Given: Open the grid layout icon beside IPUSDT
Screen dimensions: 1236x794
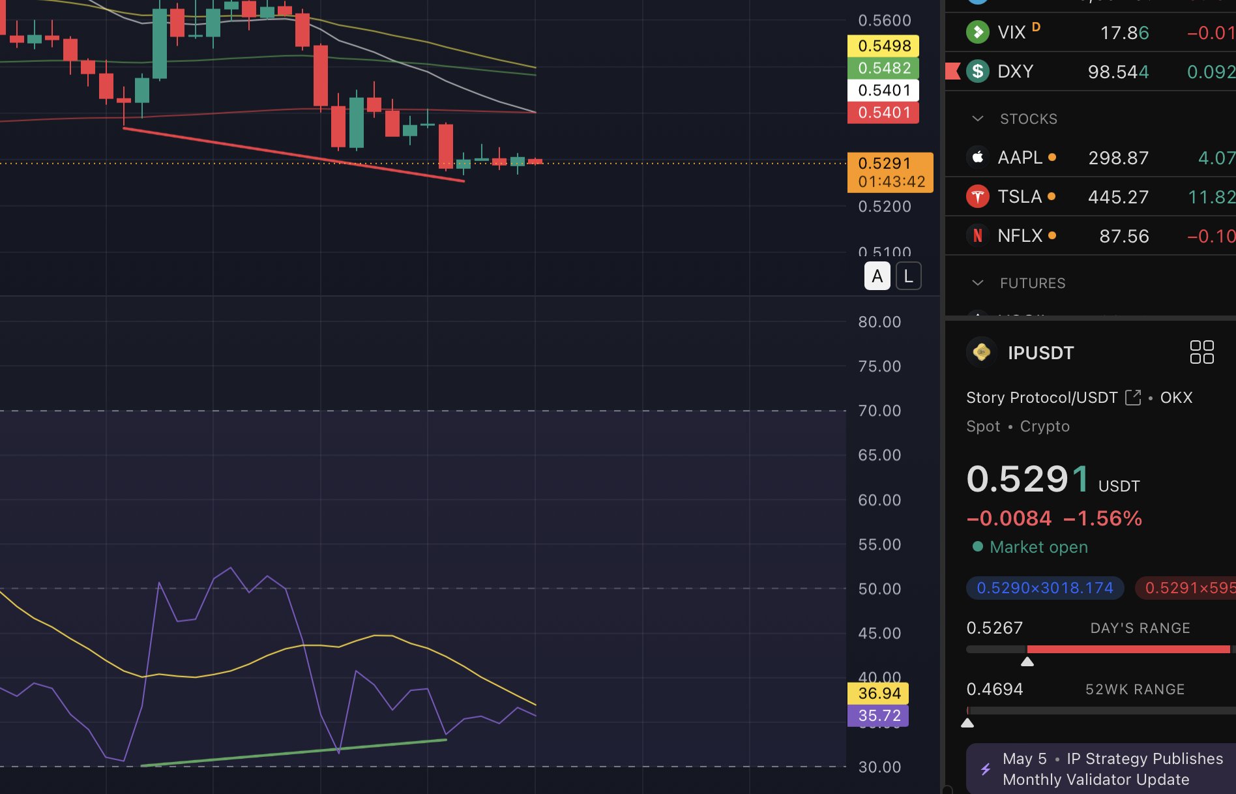Looking at the screenshot, I should point(1201,352).
